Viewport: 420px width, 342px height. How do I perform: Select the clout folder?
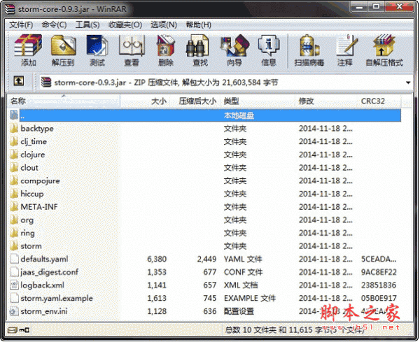pos(29,168)
